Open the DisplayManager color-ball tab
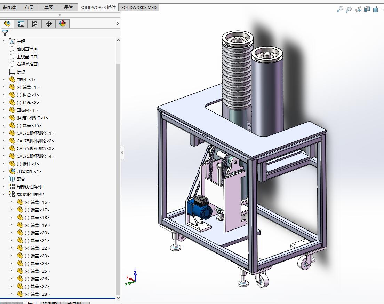 coord(63,24)
